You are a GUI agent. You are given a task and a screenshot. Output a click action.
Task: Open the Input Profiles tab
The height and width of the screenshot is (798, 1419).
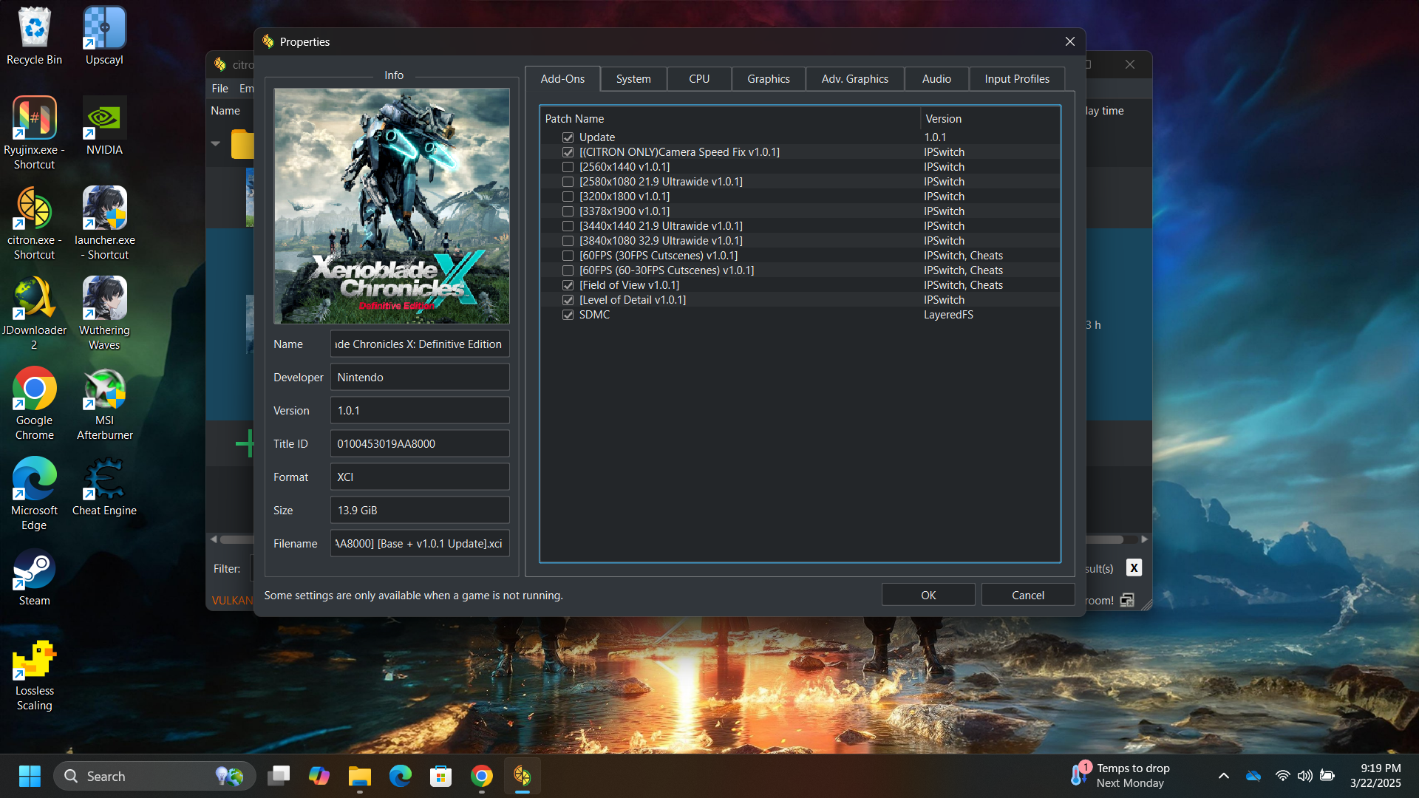coord(1017,79)
